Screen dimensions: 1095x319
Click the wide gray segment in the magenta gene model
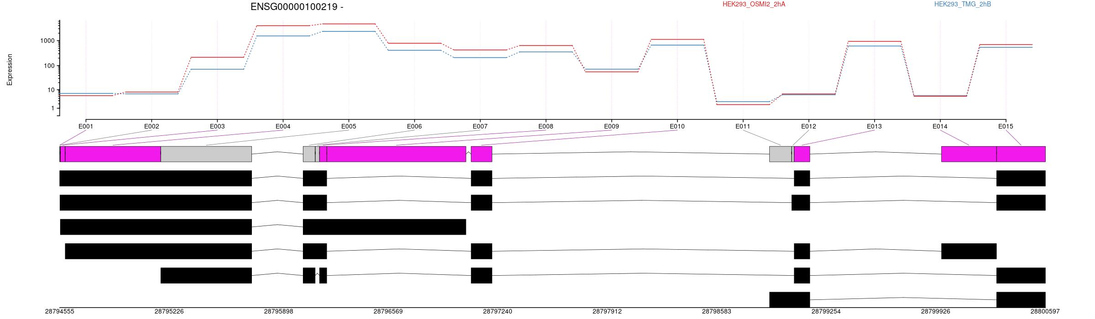206,154
